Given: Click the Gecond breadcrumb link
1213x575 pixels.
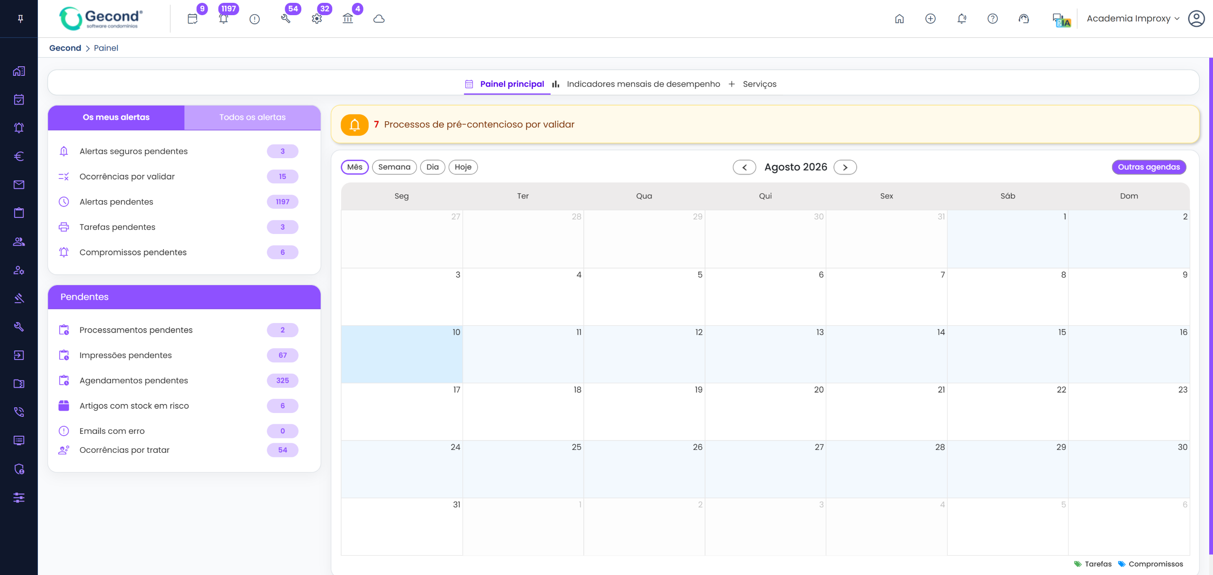Looking at the screenshot, I should click(65, 48).
